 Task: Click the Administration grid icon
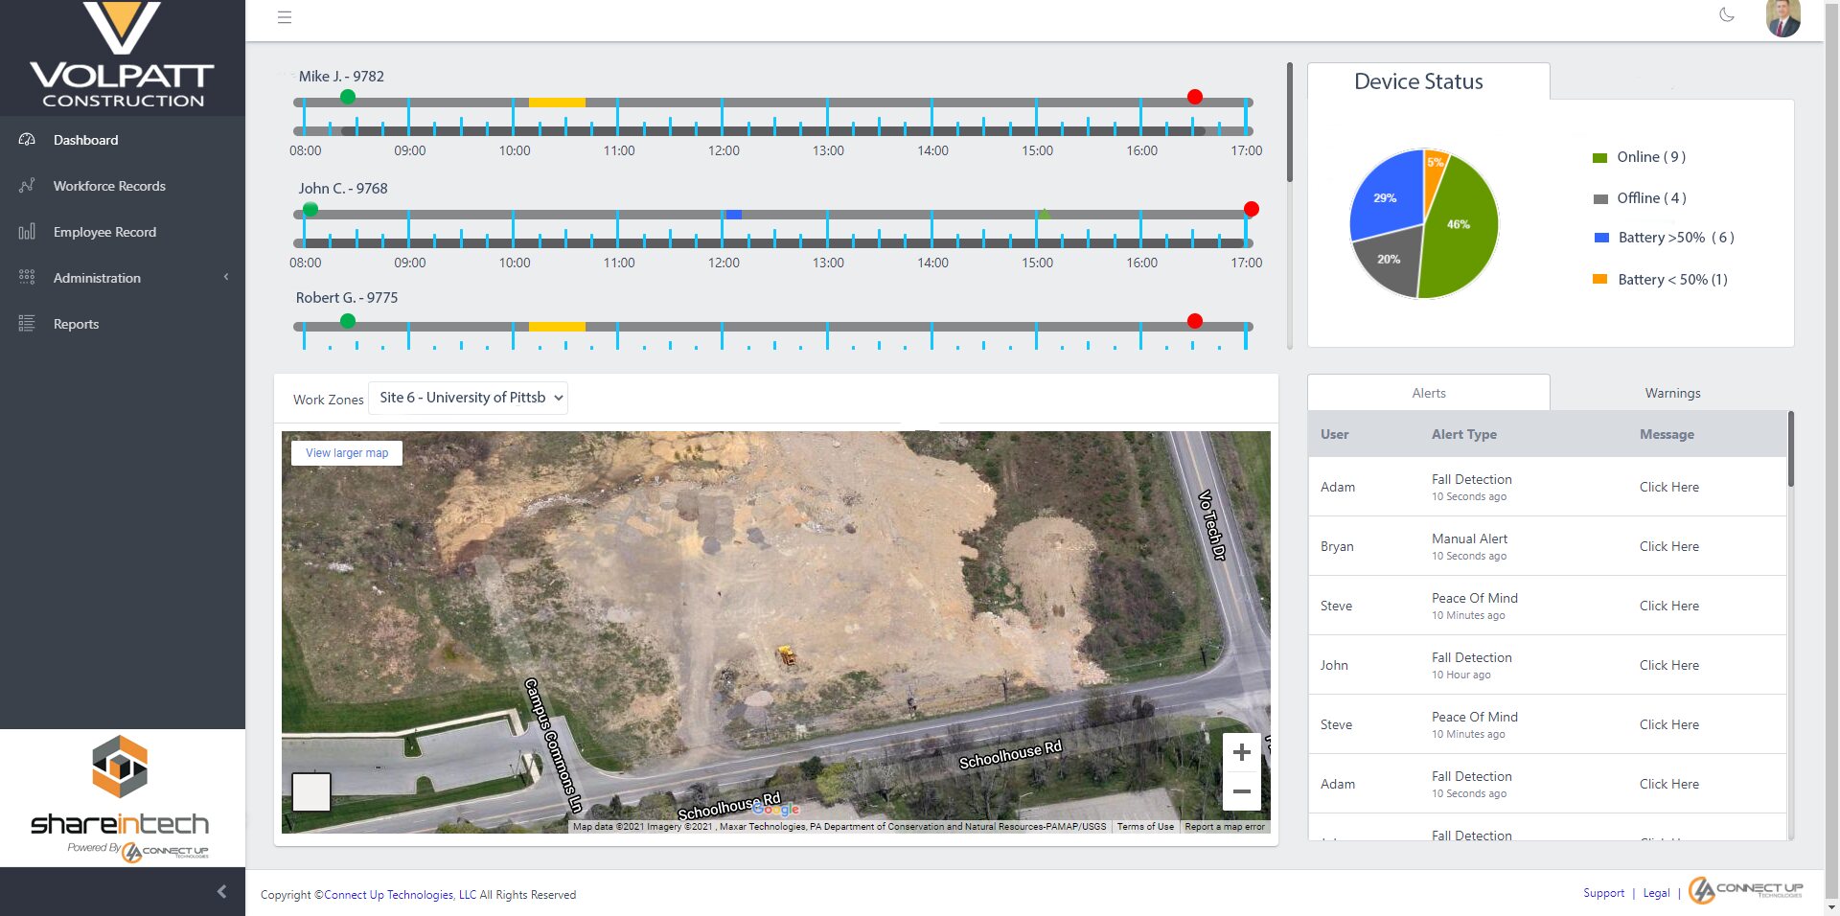(x=27, y=278)
